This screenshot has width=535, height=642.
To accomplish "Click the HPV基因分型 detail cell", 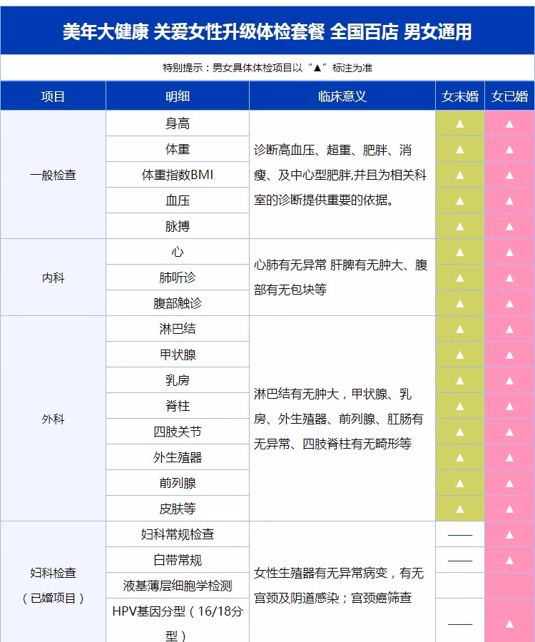I will pos(177,622).
